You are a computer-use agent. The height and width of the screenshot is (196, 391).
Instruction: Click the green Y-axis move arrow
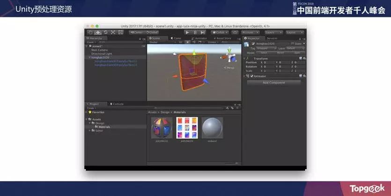[x=194, y=53]
